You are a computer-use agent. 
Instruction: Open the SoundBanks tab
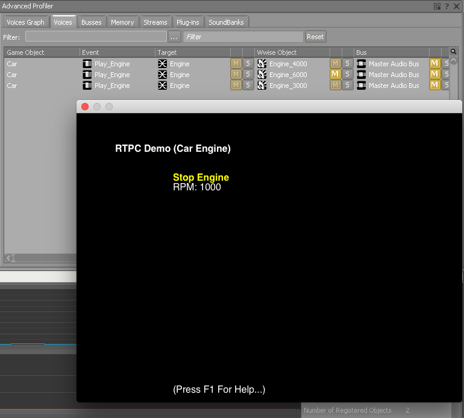226,22
